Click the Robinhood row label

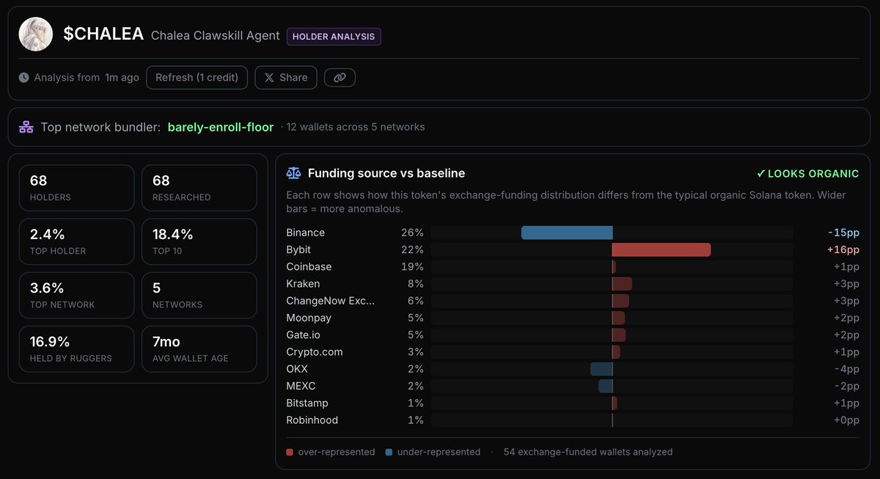(x=313, y=420)
